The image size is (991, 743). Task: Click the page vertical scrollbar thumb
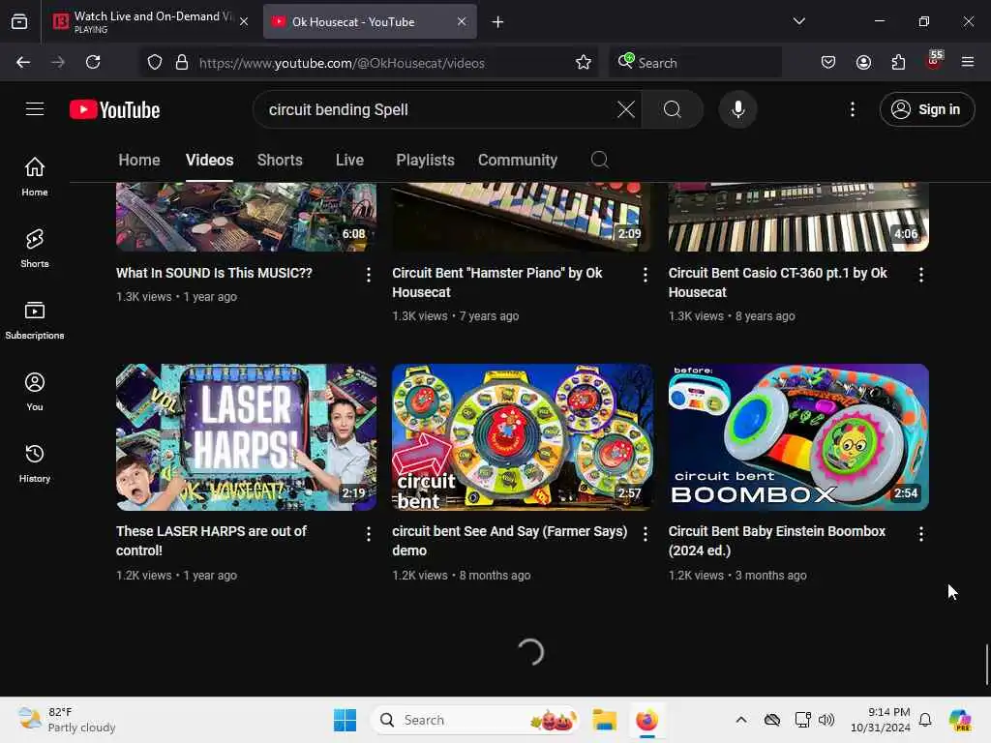pos(986,664)
